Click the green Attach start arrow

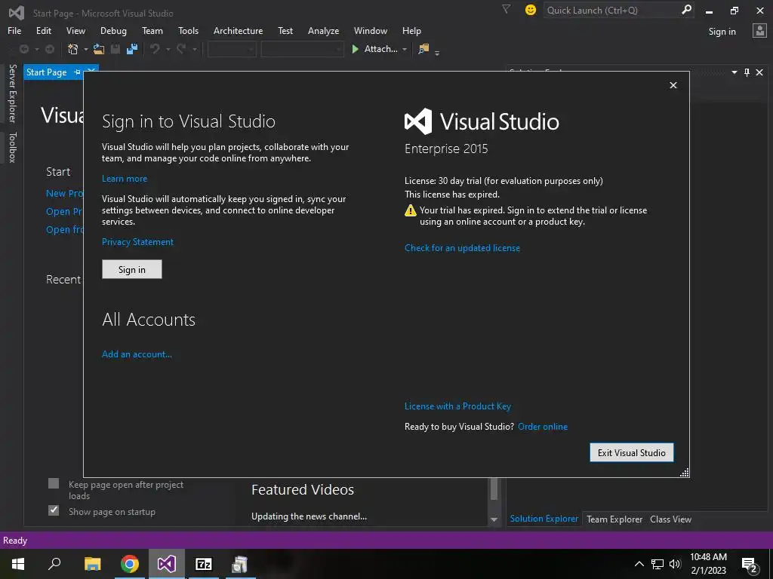(355, 49)
